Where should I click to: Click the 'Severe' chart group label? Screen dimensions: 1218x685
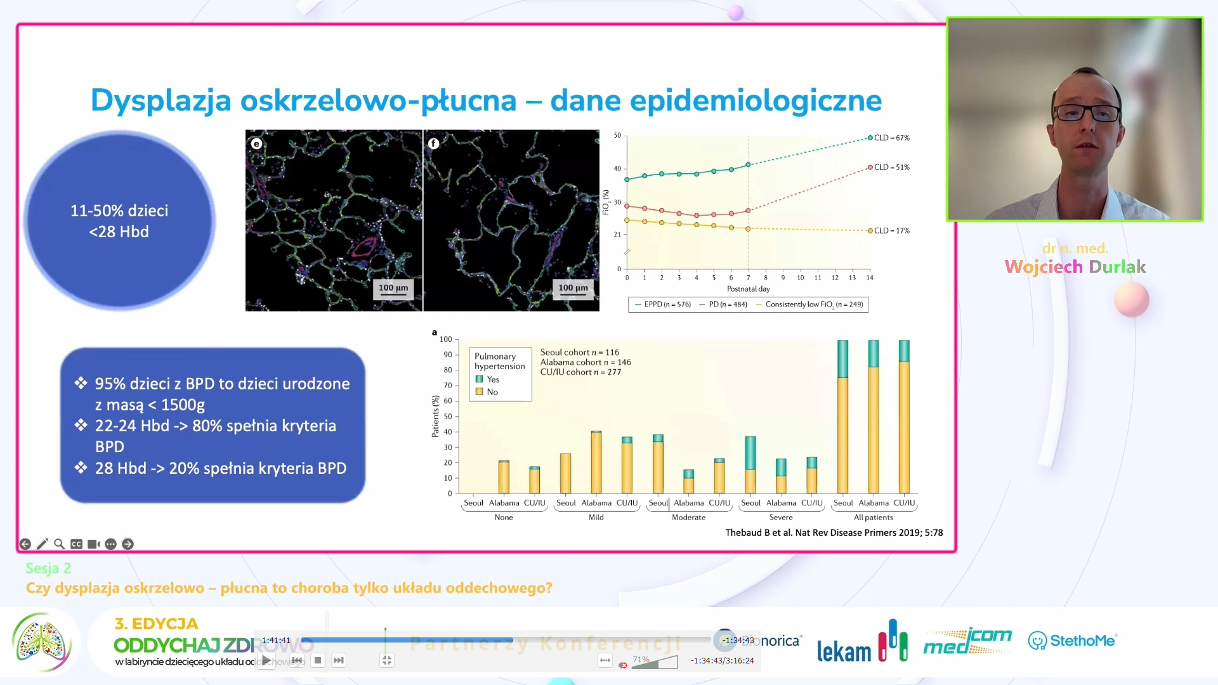point(781,518)
